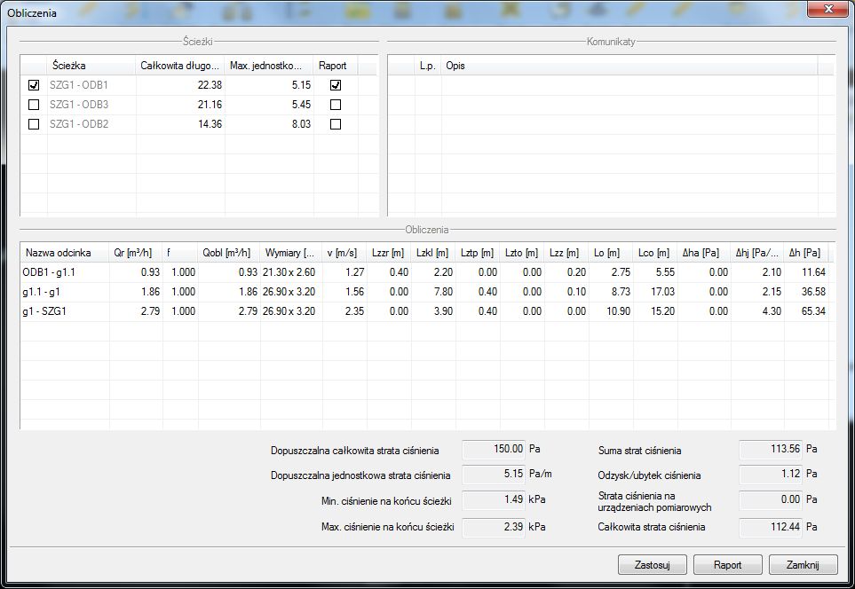
Task: Click the Lzz [m] column header
Action: click(x=566, y=253)
